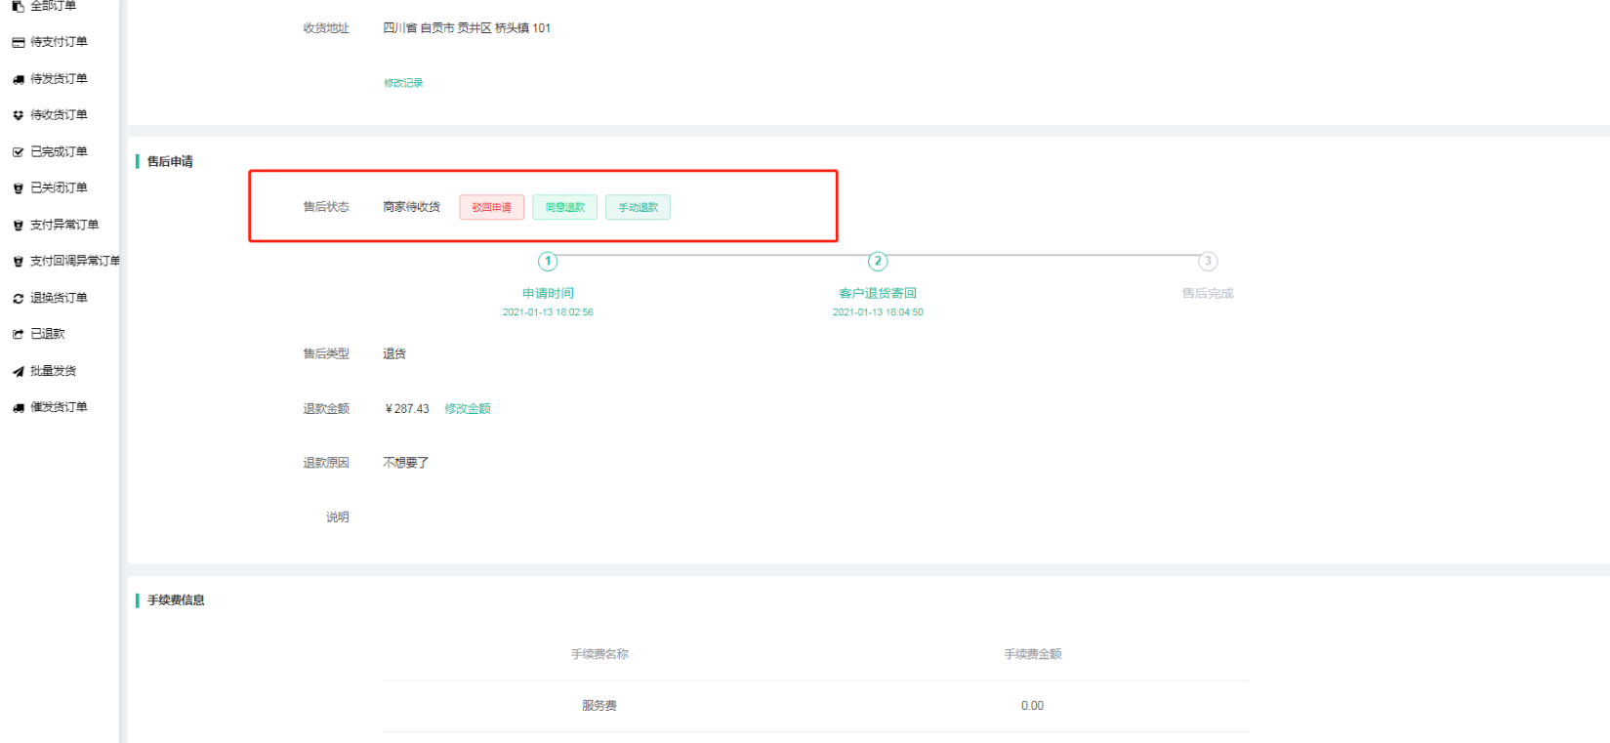The image size is (1610, 743).
Task: Click the paper plane icon beside 批量发货
Action: (18, 371)
